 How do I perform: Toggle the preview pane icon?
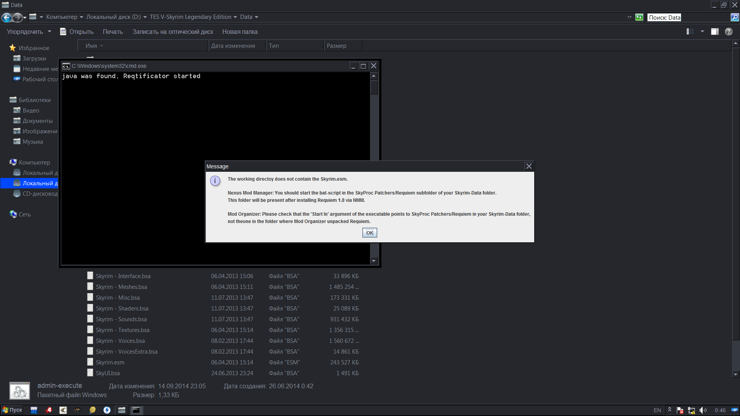[x=715, y=32]
